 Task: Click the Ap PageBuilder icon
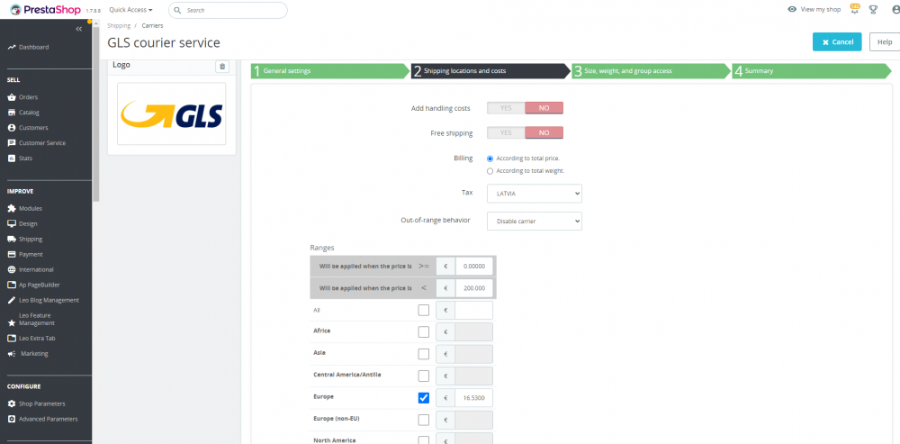pos(12,285)
